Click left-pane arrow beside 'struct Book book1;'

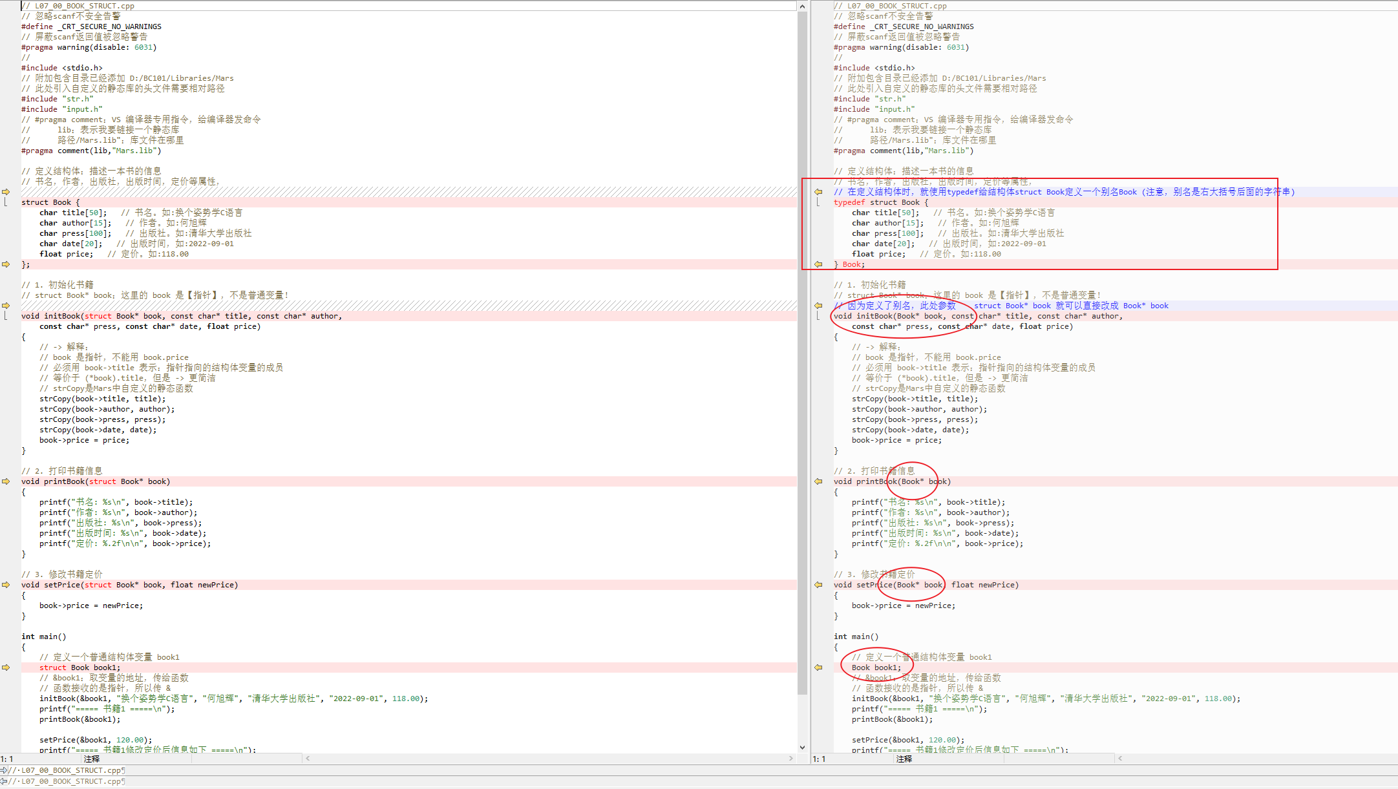pyautogui.click(x=6, y=668)
